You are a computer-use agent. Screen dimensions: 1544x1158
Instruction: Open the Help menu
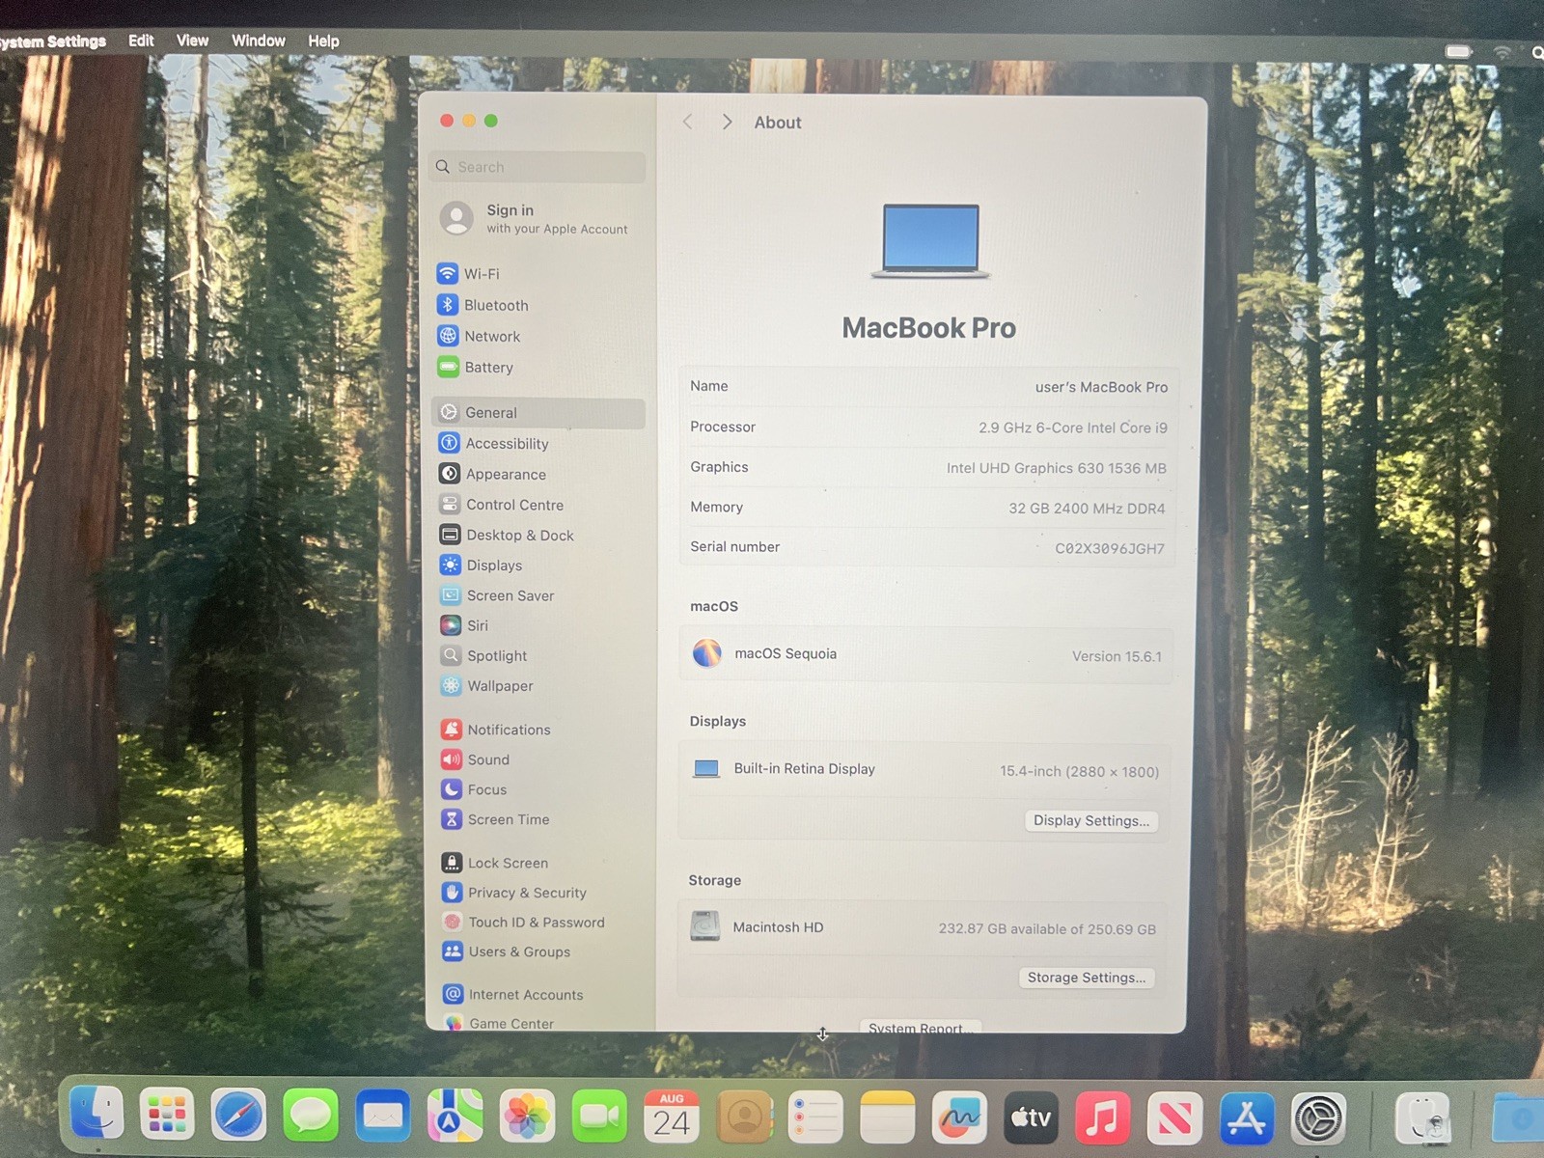click(x=323, y=41)
